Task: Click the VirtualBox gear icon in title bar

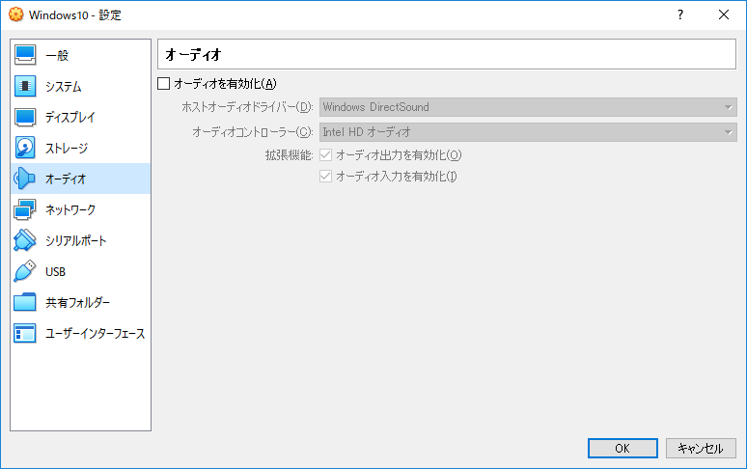Action: click(x=15, y=14)
